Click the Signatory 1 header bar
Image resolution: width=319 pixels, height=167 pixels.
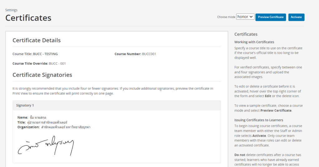(117, 105)
